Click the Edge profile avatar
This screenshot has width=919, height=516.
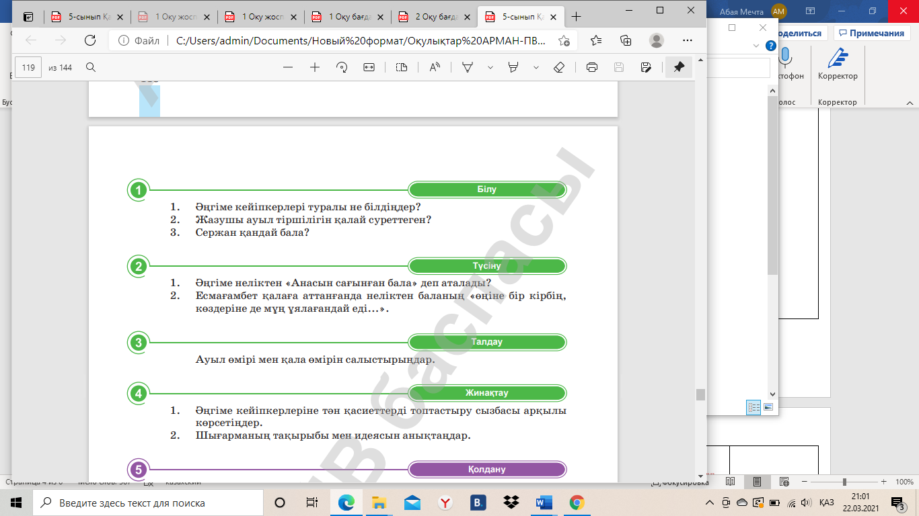[x=656, y=40]
